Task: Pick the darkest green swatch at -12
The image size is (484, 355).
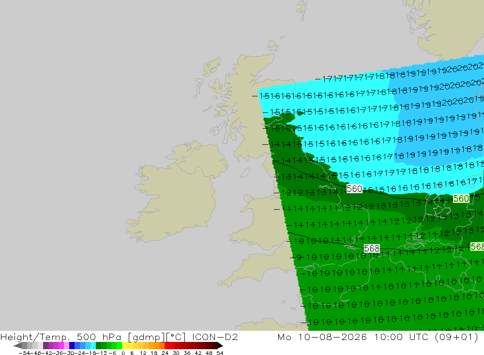Action: pos(98,345)
